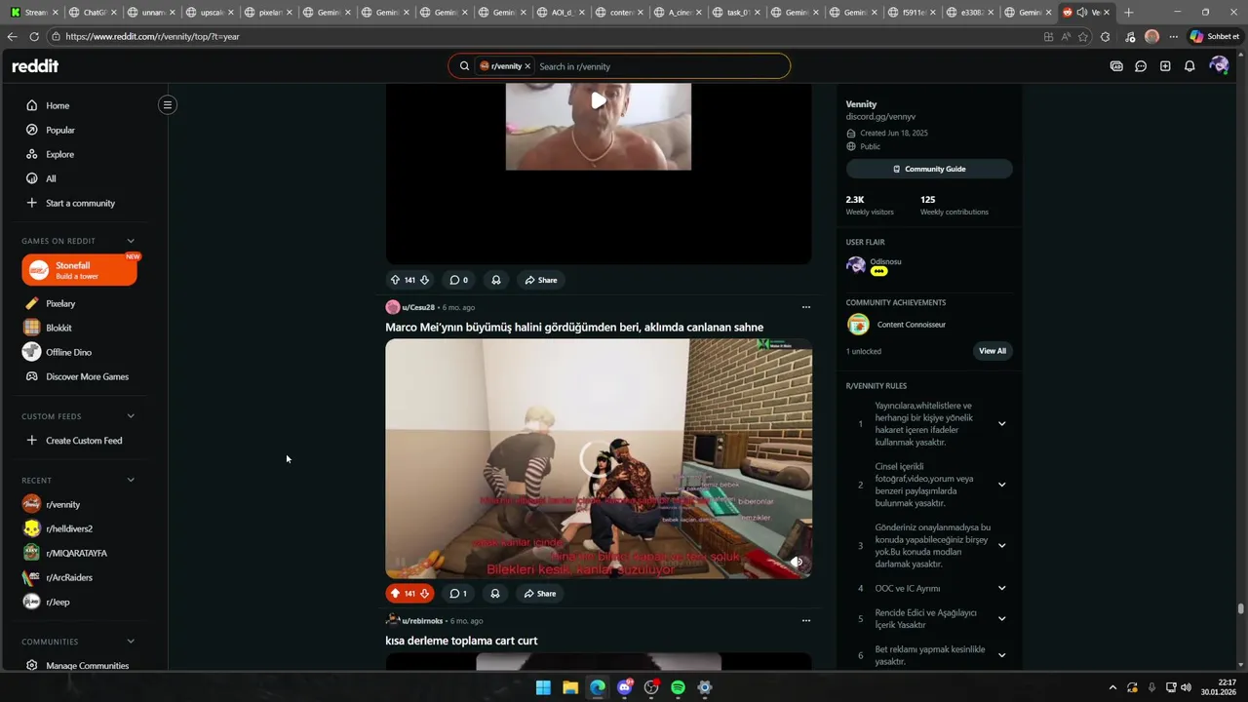The width and height of the screenshot is (1248, 702).
Task: Share the top video post
Action: [x=540, y=280]
